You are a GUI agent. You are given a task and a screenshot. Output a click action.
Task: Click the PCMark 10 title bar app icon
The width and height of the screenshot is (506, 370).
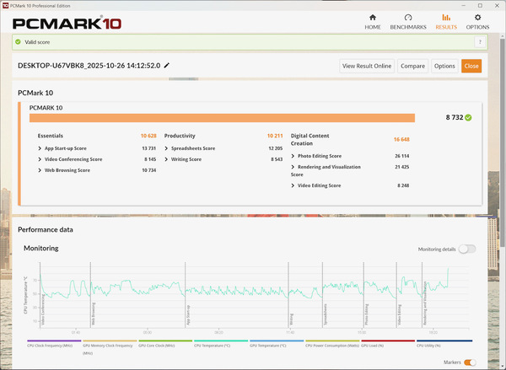pyautogui.click(x=5, y=6)
